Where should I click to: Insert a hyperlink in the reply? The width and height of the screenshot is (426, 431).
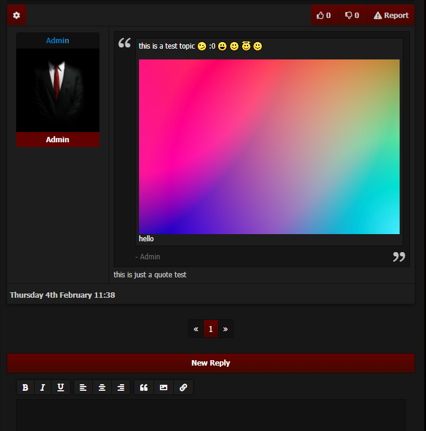point(183,387)
